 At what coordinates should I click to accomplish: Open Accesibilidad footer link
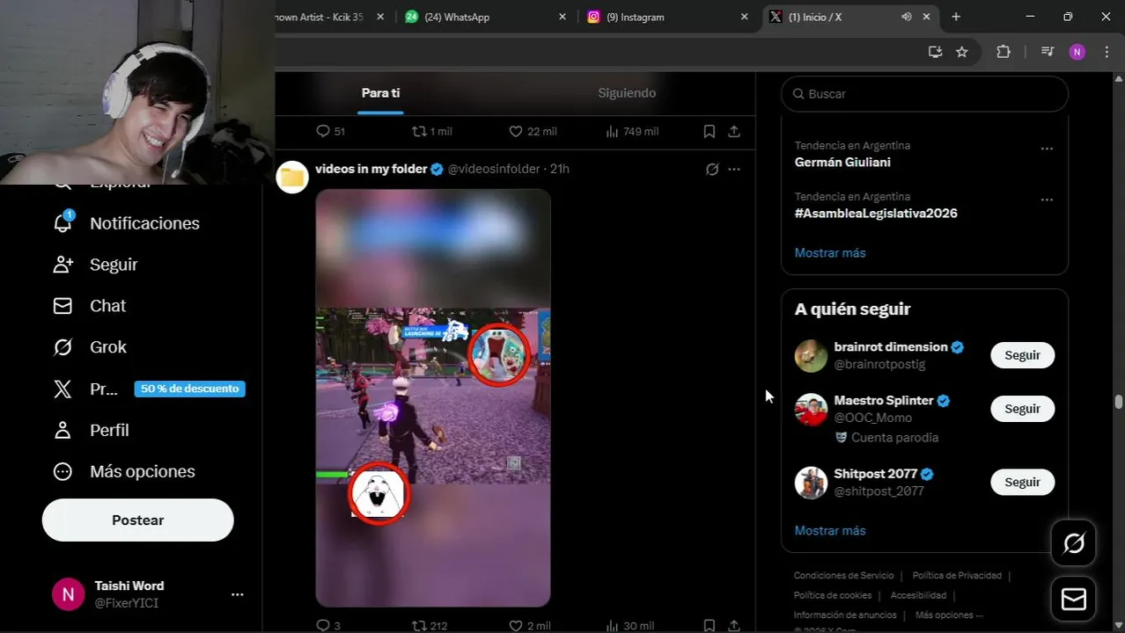click(x=918, y=595)
